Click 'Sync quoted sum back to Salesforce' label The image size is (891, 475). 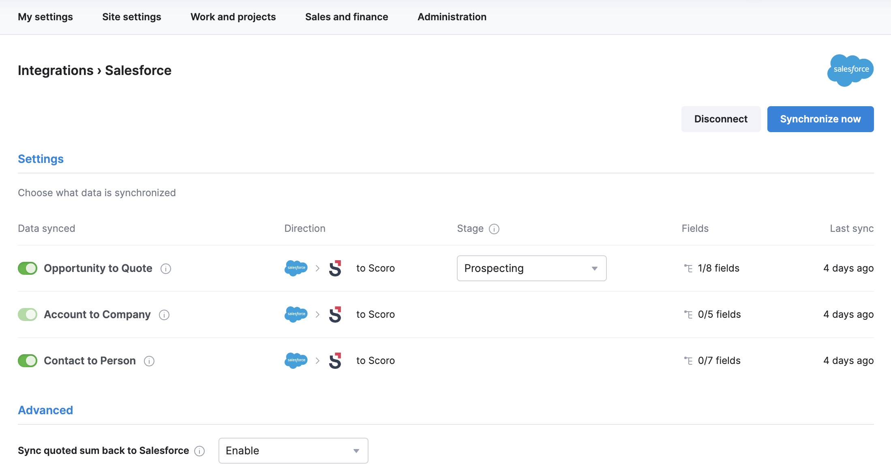tap(103, 451)
